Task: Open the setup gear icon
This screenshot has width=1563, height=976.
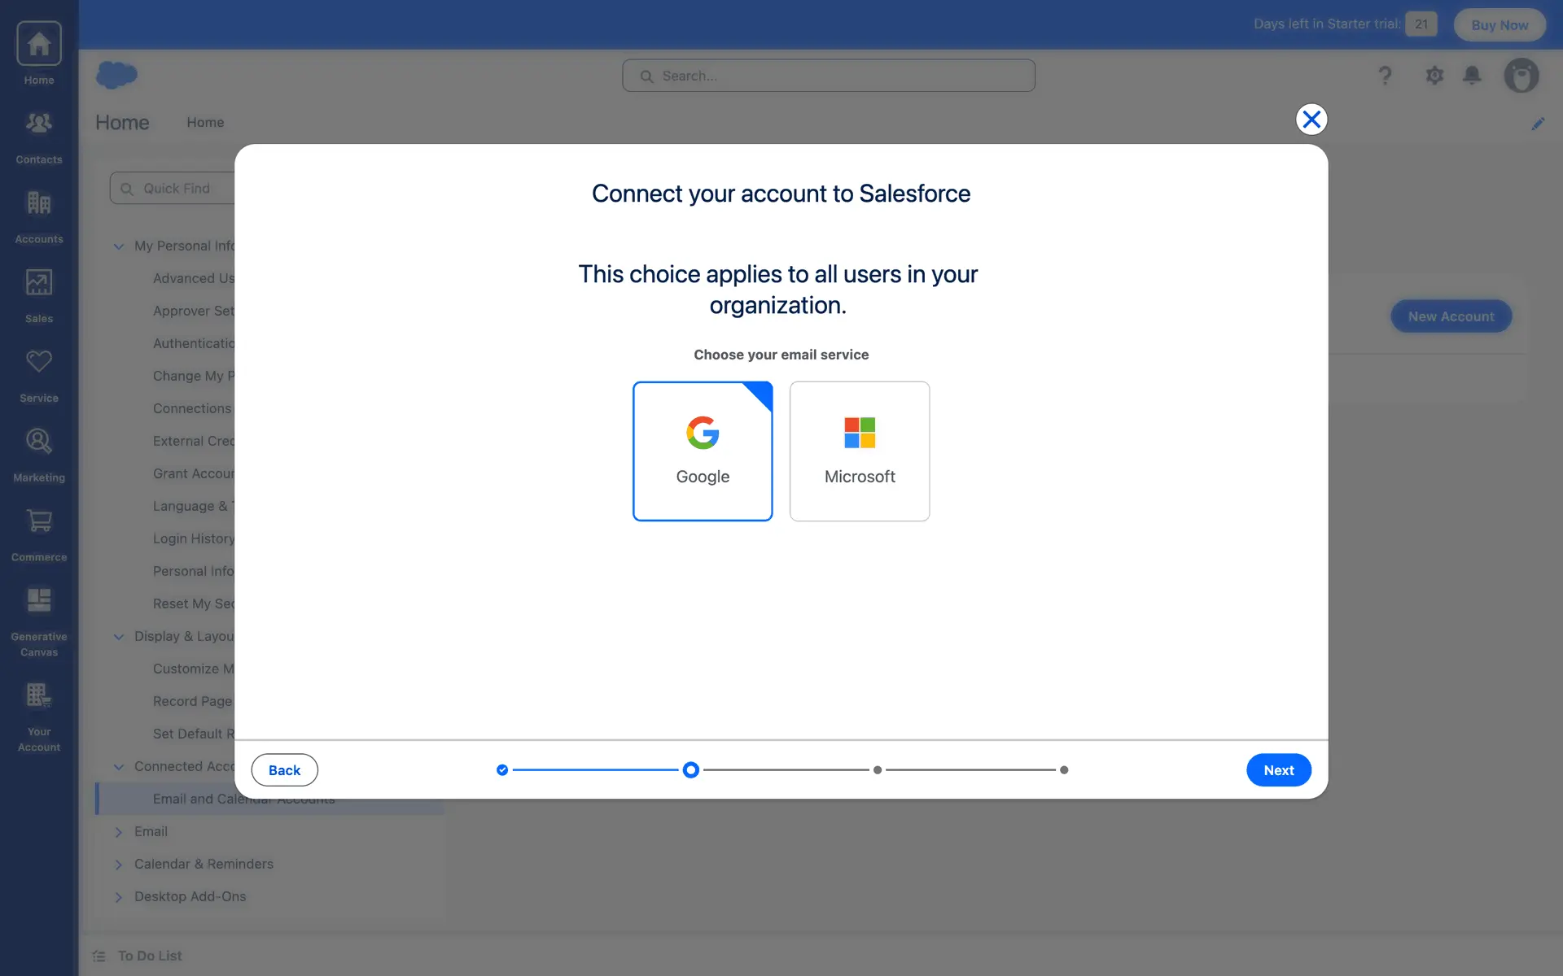Action: [1434, 76]
